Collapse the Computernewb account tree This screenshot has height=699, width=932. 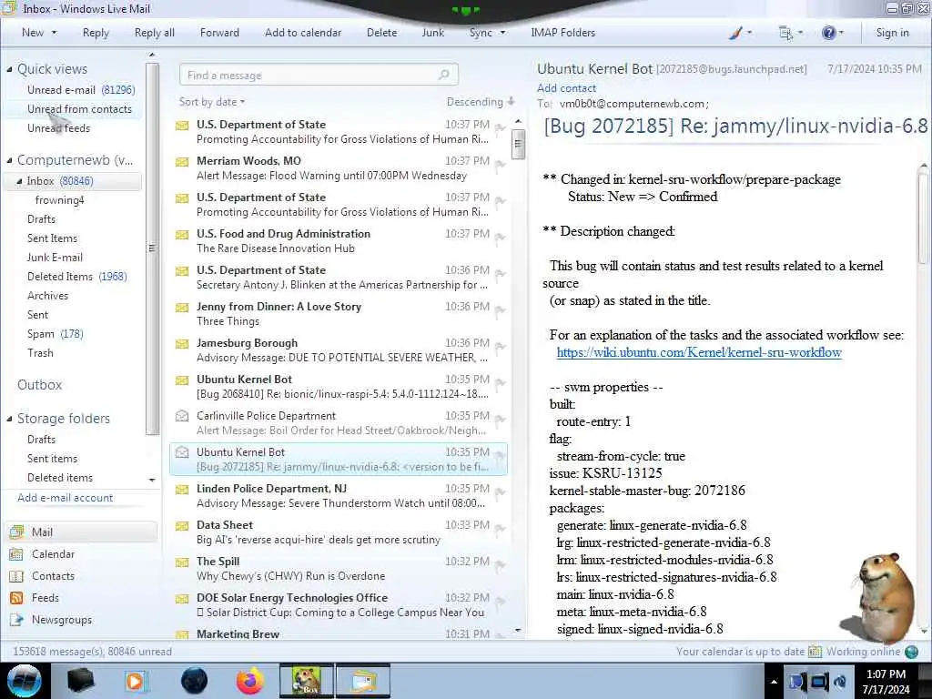coord(9,160)
